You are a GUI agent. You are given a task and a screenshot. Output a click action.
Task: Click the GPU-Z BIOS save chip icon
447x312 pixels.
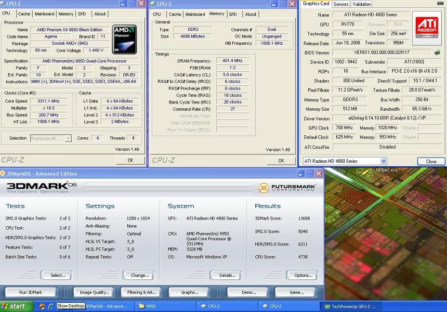point(437,52)
